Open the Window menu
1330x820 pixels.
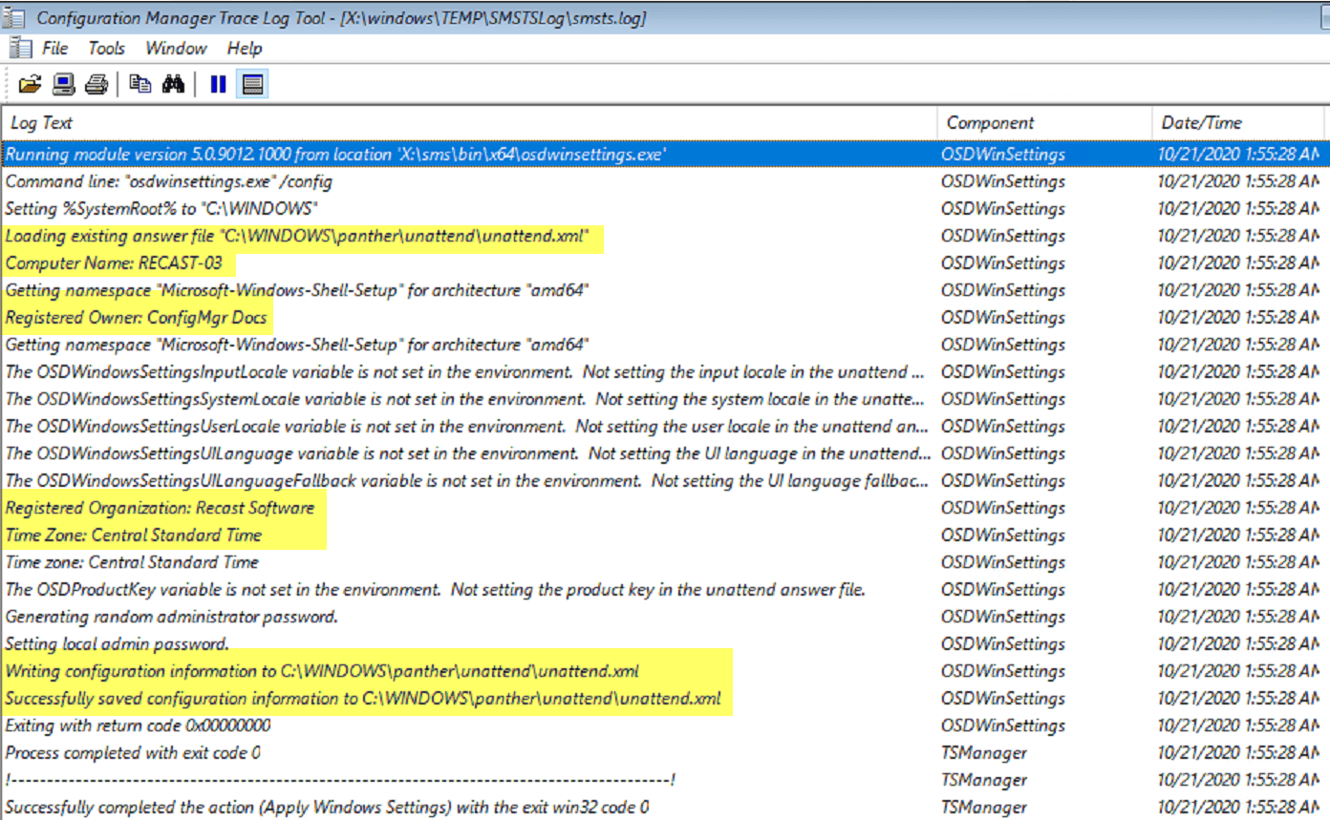(x=176, y=48)
